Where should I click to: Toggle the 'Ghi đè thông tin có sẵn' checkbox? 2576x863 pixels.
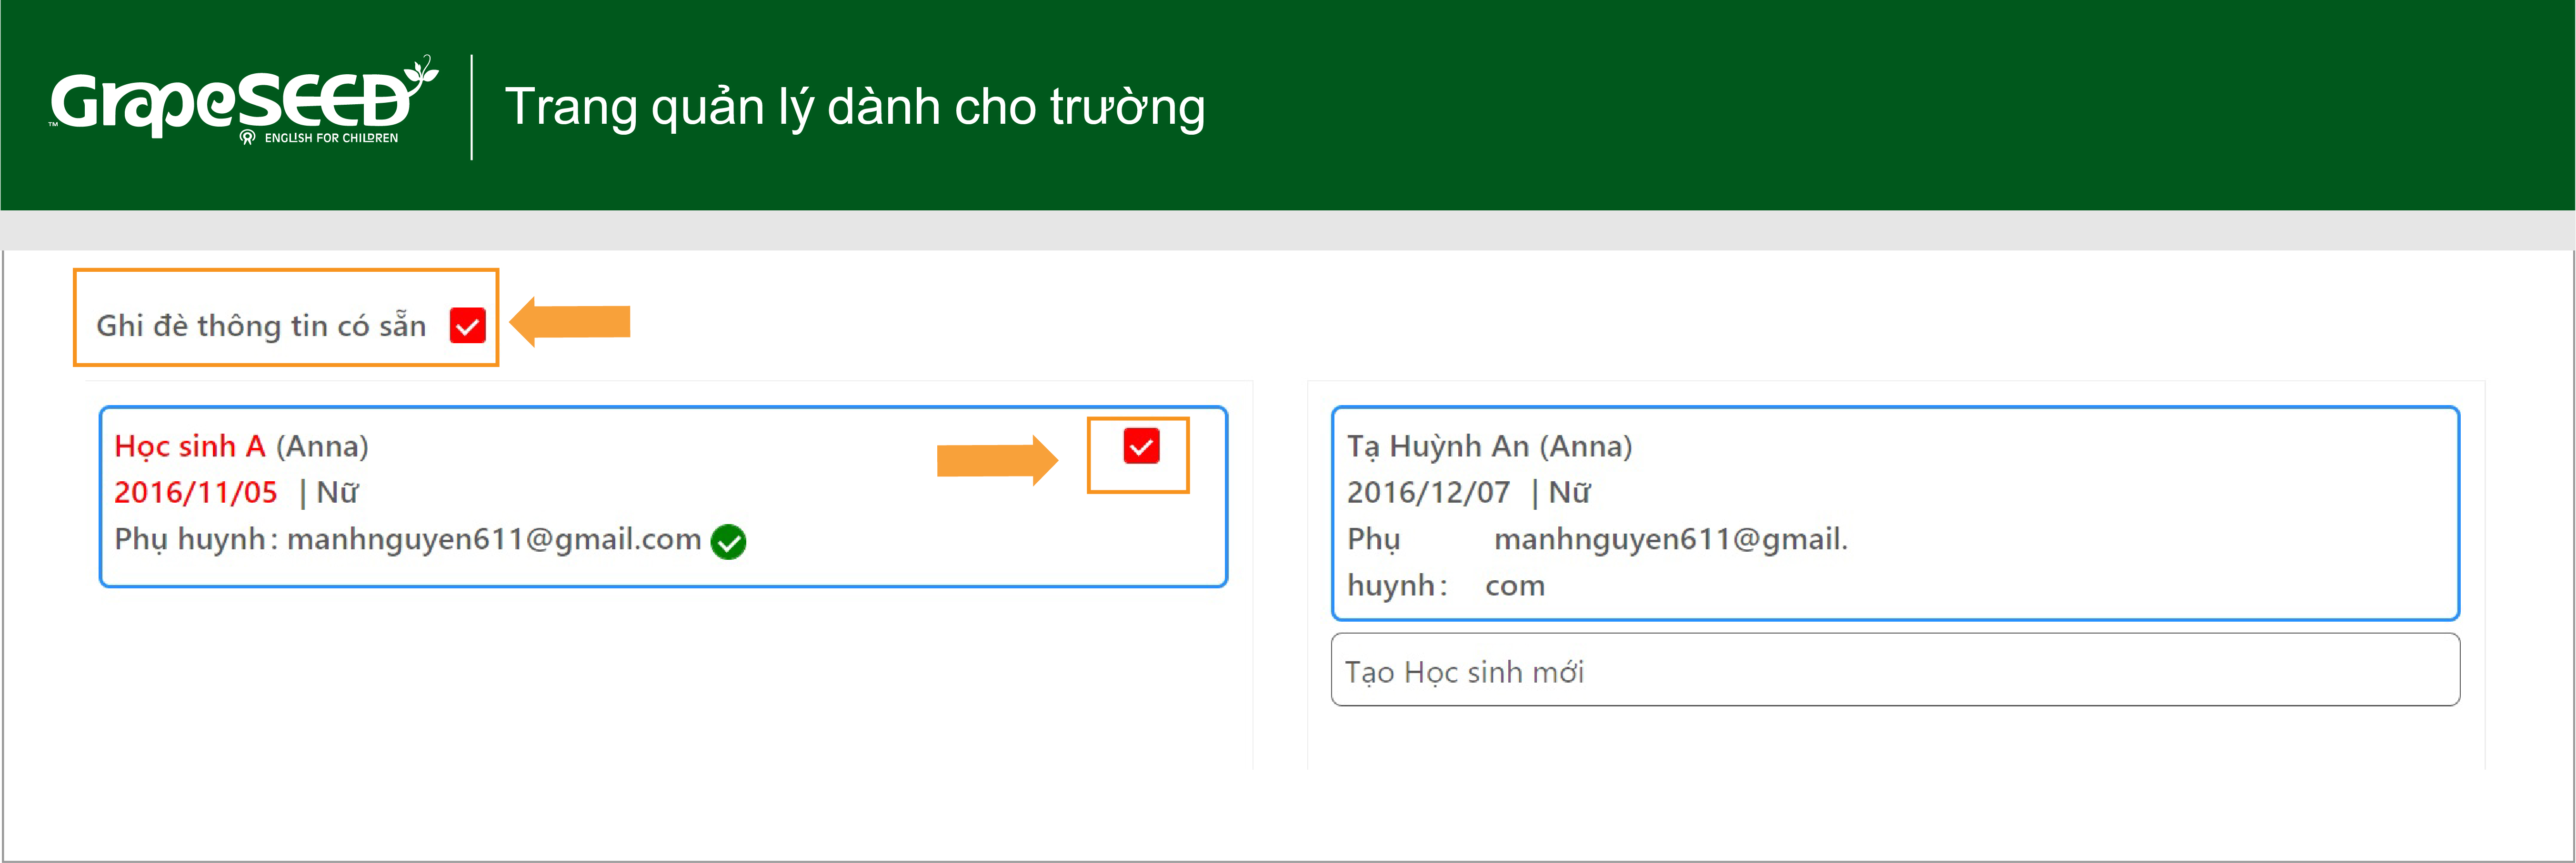(x=467, y=325)
